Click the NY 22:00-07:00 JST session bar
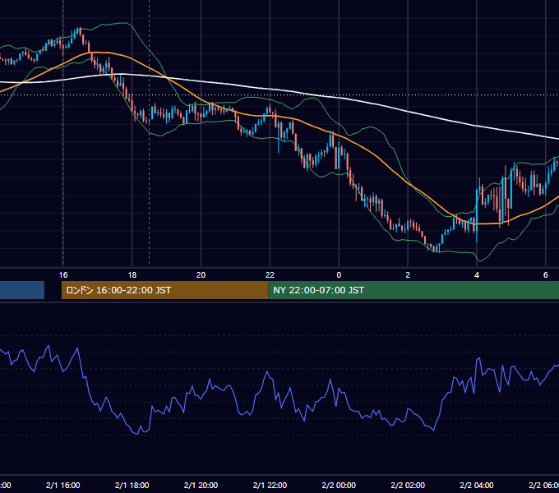The image size is (559, 493). [413, 290]
